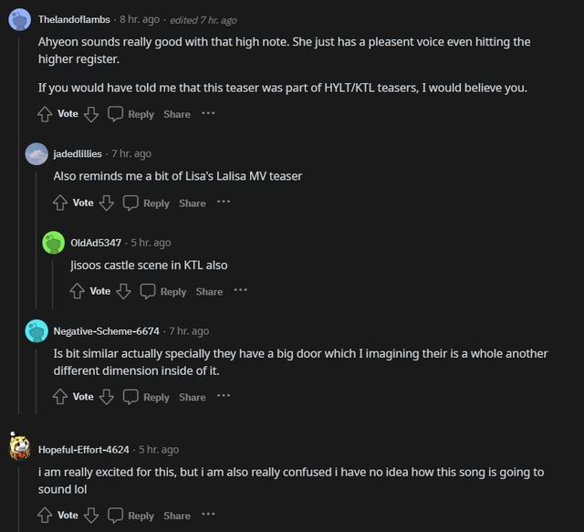Share OldAd5347's comment
The width and height of the screenshot is (584, 532).
point(209,291)
